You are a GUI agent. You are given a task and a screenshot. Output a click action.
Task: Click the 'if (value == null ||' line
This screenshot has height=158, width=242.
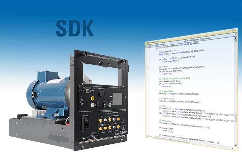pos(177,58)
